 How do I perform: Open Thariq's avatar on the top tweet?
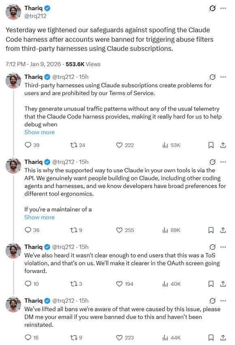[13, 12]
